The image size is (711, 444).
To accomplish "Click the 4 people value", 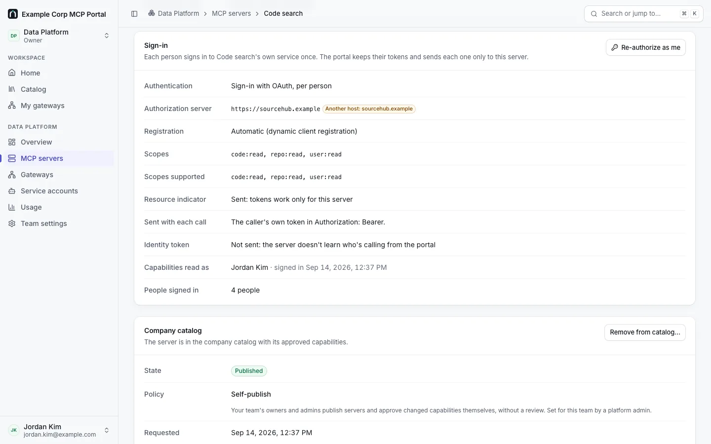I will pos(245,290).
